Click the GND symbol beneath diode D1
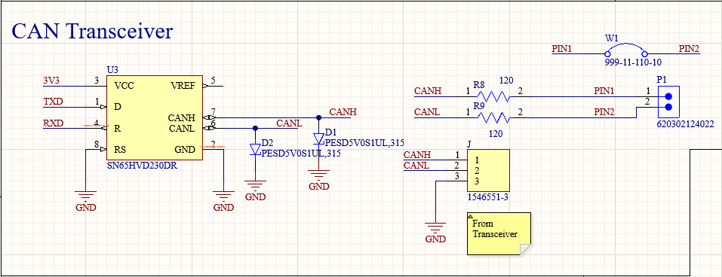This screenshot has height=277, width=722. pyautogui.click(x=318, y=176)
